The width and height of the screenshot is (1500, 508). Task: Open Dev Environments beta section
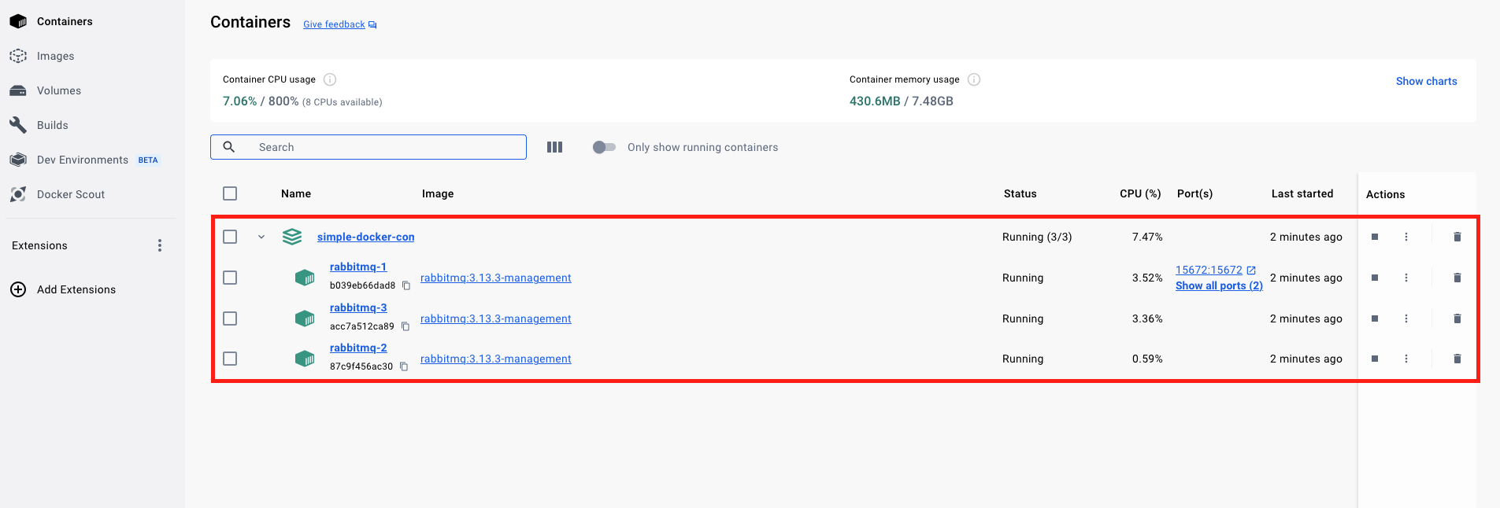pos(84,160)
